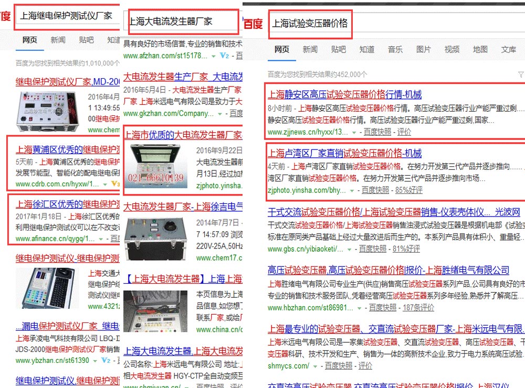Viewport: 525px width, 388px height.
Task: Open the arrow after zjphoto.yinsha.com/bhy
Action: (x=352, y=191)
